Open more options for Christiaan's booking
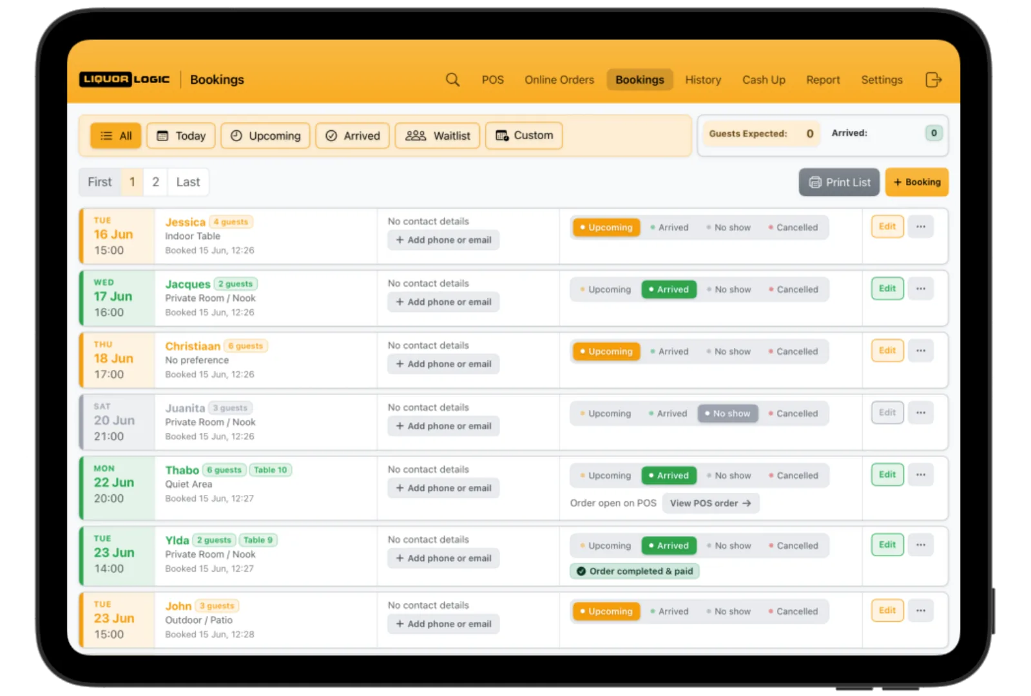Screen dimensions: 1031x696 921,351
